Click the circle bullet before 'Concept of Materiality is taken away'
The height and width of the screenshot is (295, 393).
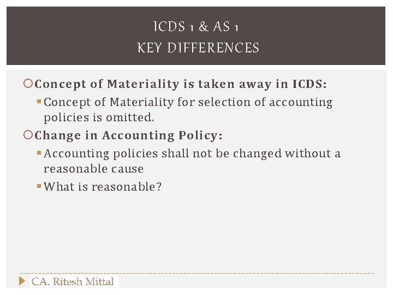pyautogui.click(x=29, y=84)
